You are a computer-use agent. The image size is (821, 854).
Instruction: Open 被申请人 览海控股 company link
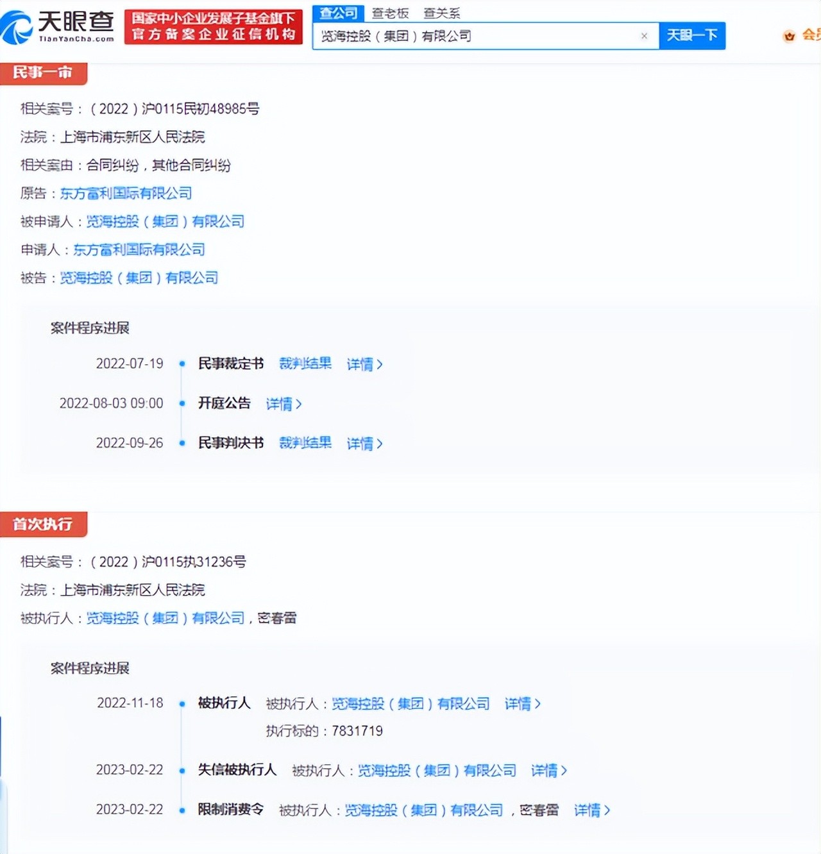(x=165, y=221)
